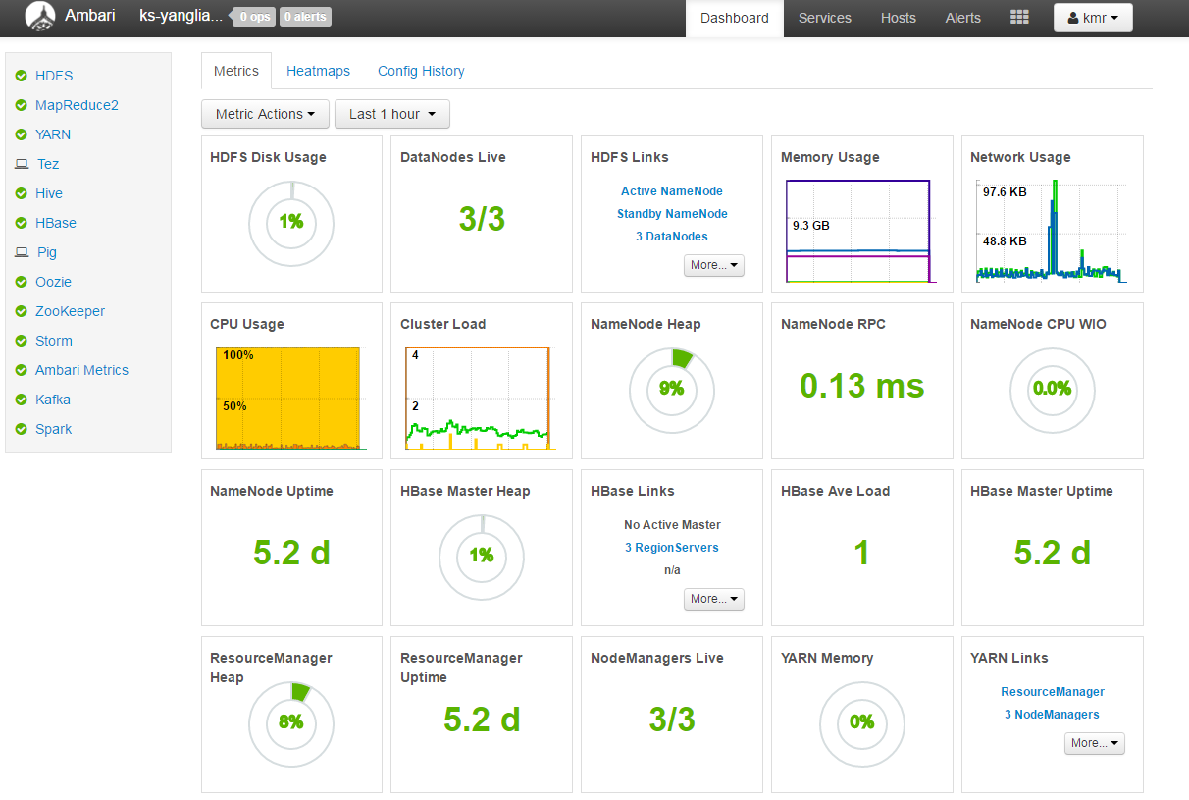Viewport: 1189px width, 800px height.
Task: Open the Last 1 hour time range dropdown
Action: click(392, 114)
